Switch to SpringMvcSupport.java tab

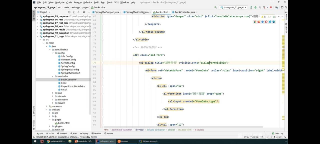(107, 12)
